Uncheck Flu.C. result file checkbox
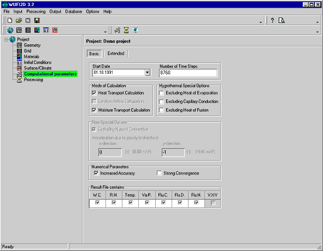Viewport: 323px width, 251px height. pos(163,203)
